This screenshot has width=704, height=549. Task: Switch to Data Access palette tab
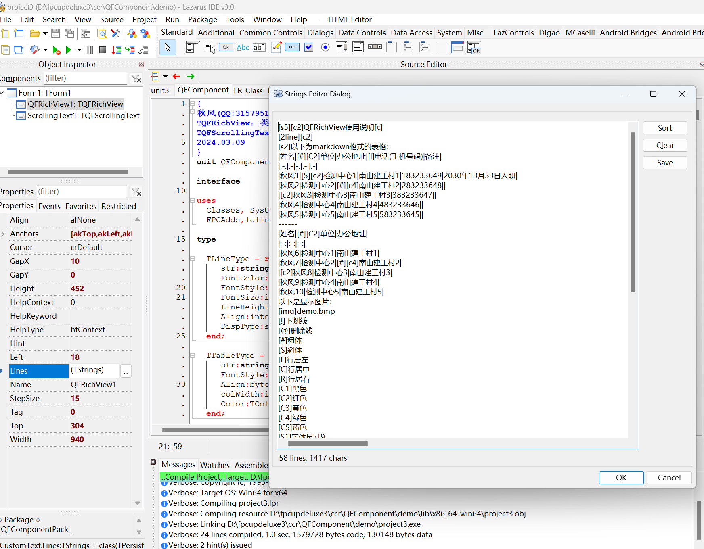[x=411, y=33]
